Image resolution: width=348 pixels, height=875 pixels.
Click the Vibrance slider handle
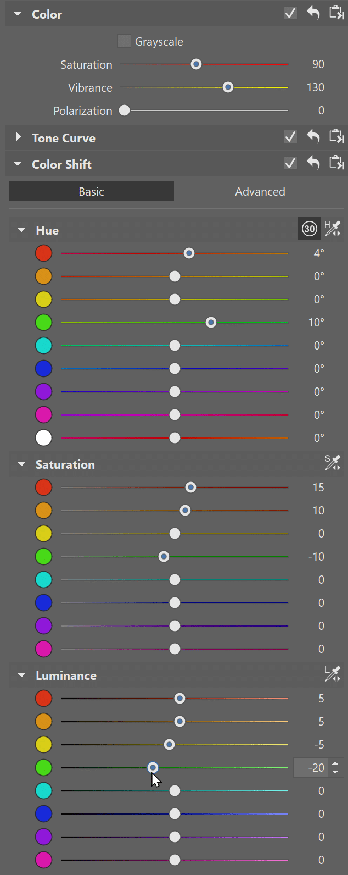click(228, 87)
